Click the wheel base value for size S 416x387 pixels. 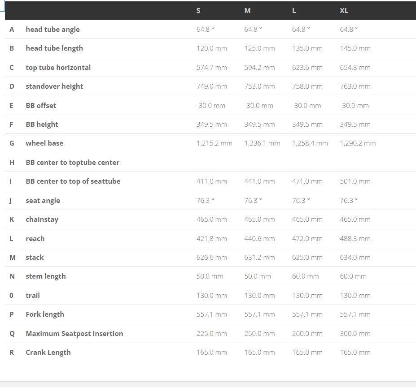pos(214,143)
